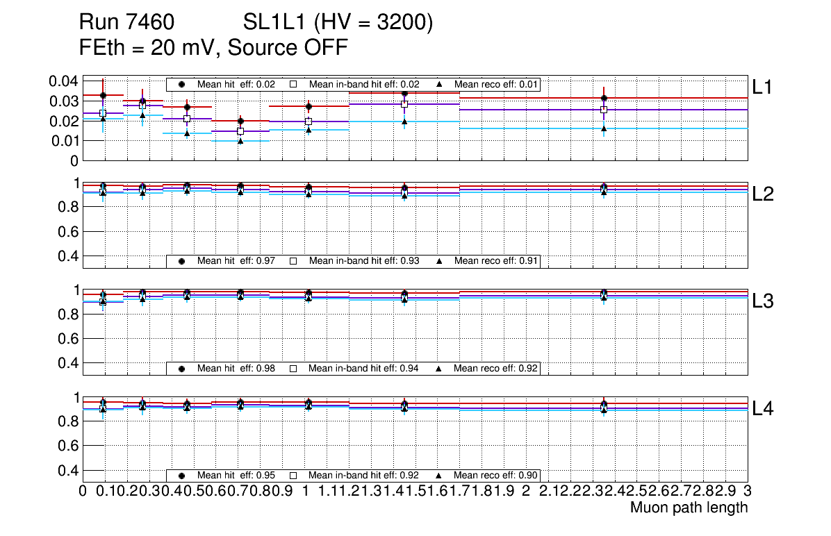The width and height of the screenshot is (831, 536).
Task: Click the filled circle marker in L2 legend
Action: pyautogui.click(x=182, y=261)
